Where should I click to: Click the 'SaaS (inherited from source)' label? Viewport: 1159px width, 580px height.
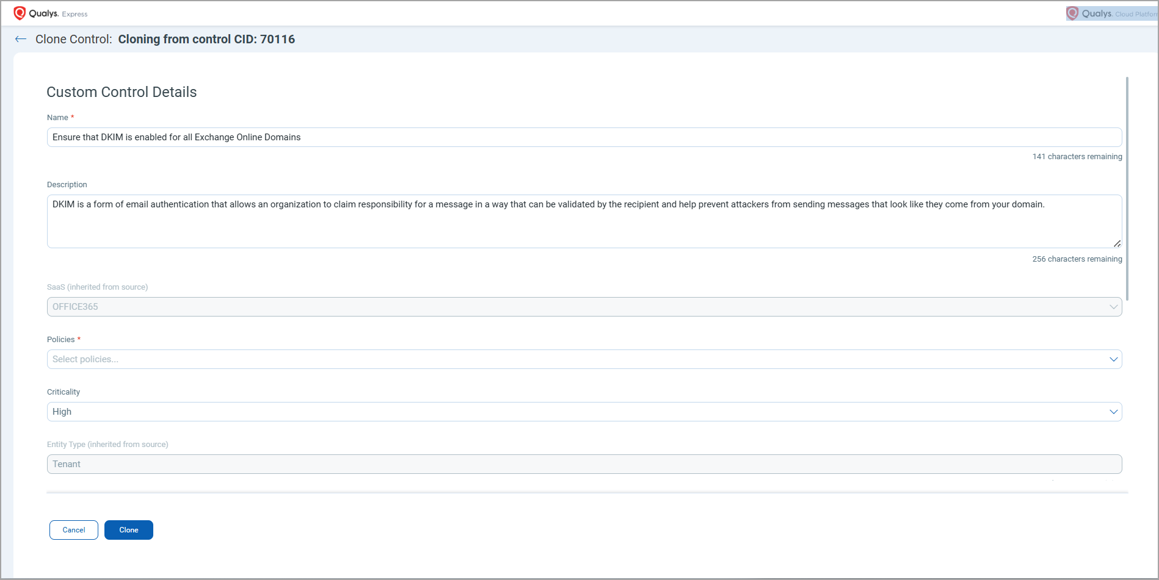click(98, 287)
